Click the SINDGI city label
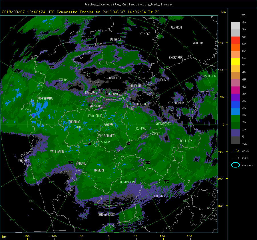This screenshot has width=257, height=240. coord(145,34)
